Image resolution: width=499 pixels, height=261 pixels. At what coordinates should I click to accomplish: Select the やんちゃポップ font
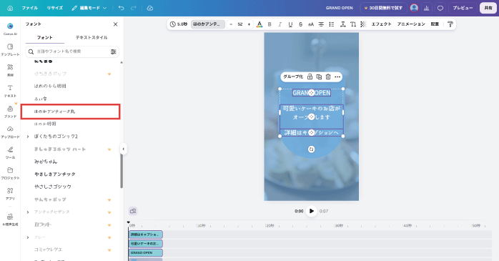tap(50, 200)
